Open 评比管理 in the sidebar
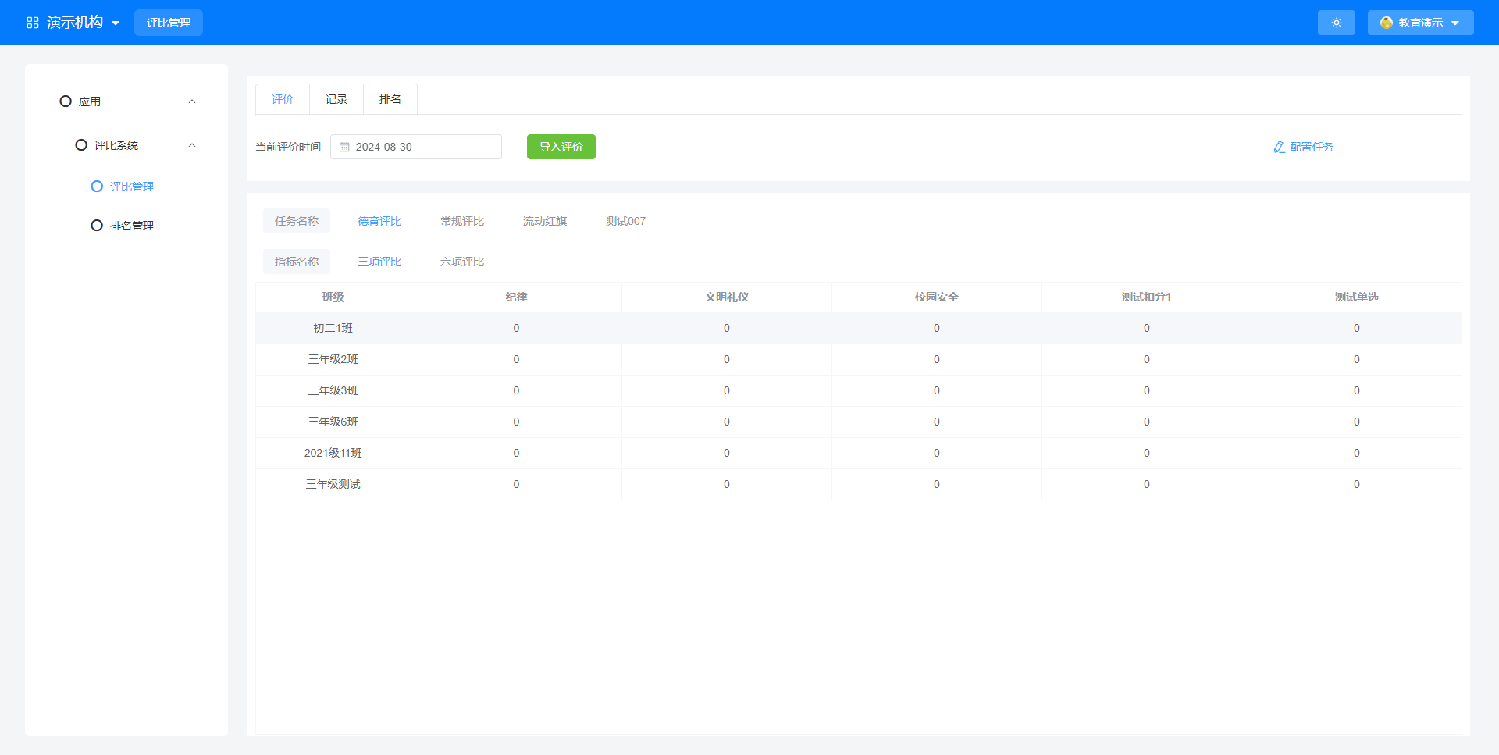The image size is (1499, 755). (x=132, y=187)
